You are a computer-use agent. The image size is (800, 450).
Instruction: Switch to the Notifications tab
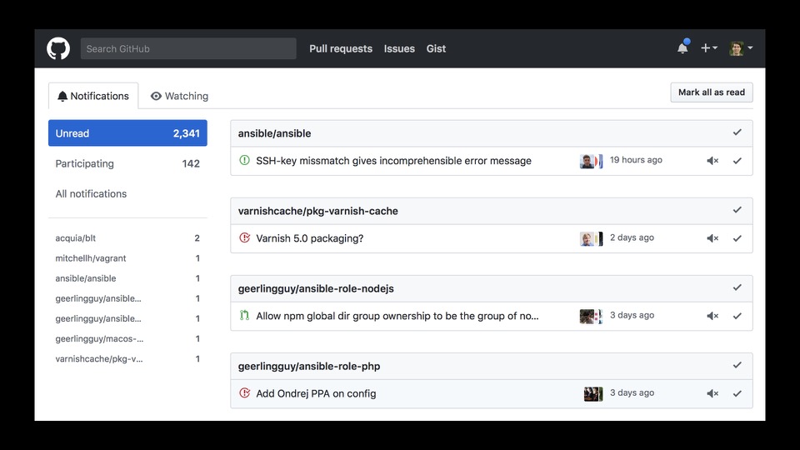point(93,96)
